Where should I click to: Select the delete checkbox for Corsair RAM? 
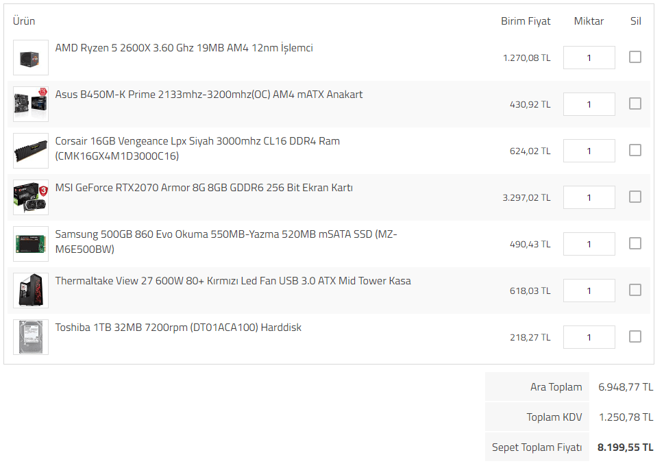[x=635, y=150]
